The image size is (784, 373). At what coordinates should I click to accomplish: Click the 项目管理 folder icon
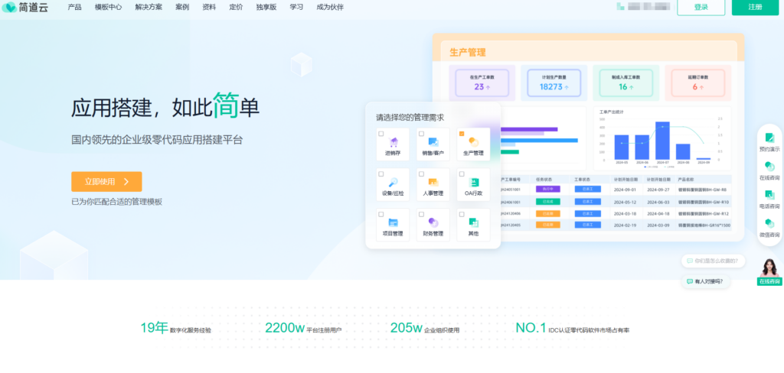coord(393,222)
